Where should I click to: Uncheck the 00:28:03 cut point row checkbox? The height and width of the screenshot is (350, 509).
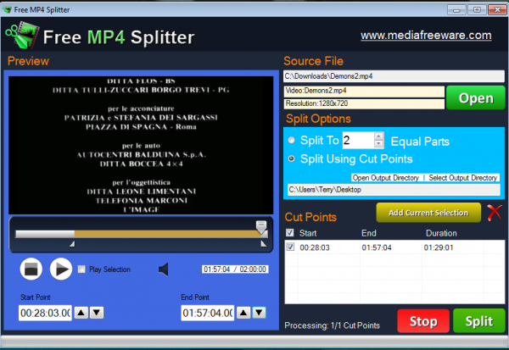pos(290,247)
